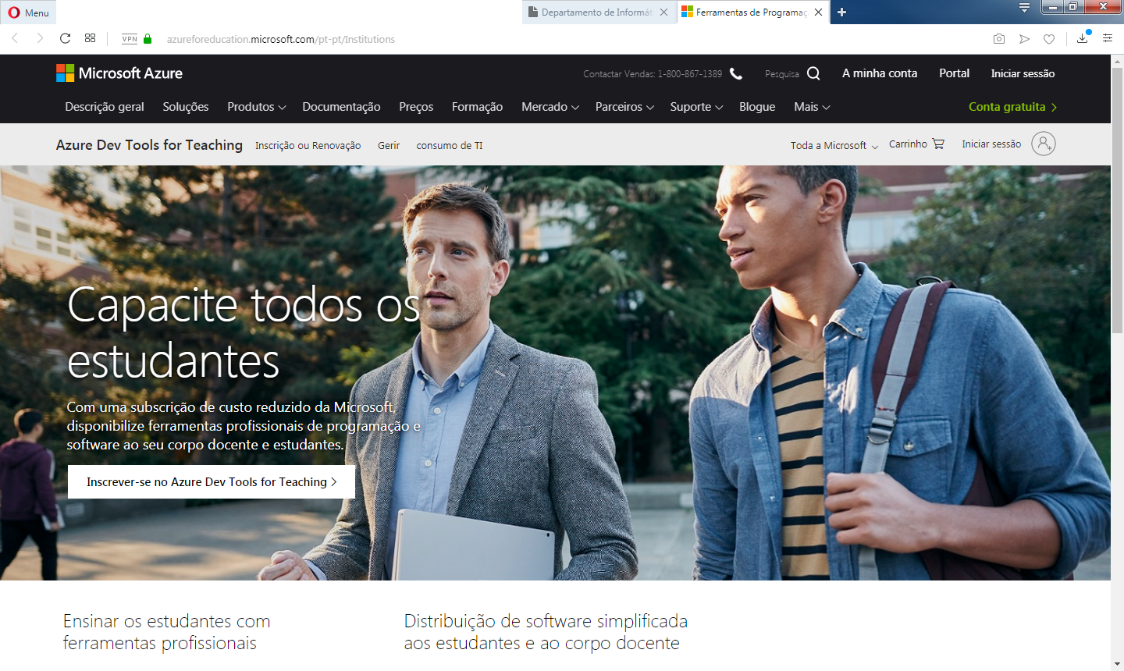Screen dimensions: 1124x671
Task: Expand the Mais dropdown
Action: click(812, 107)
